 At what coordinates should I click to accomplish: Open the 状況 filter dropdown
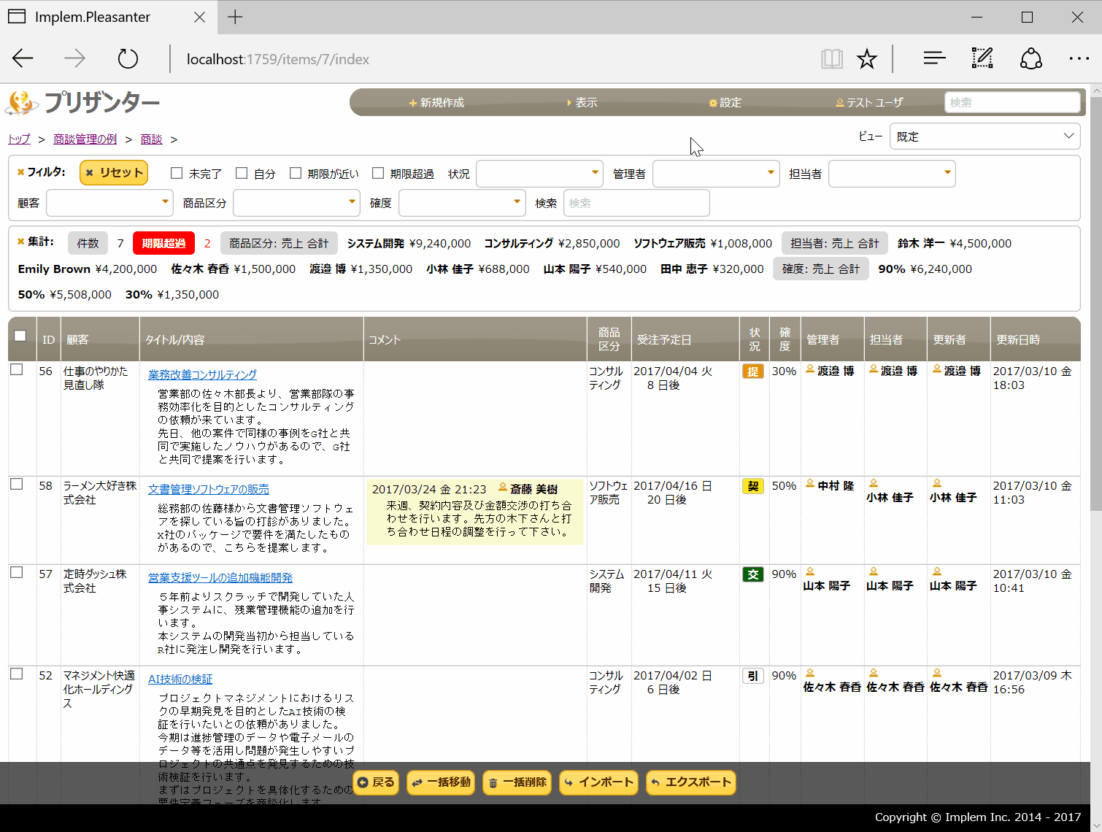coord(539,174)
